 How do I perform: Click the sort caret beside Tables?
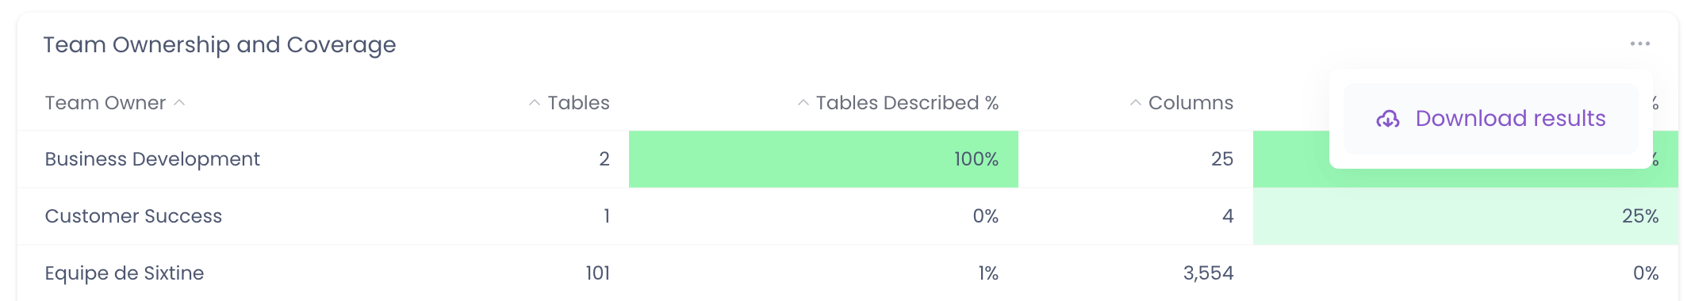coord(535,103)
